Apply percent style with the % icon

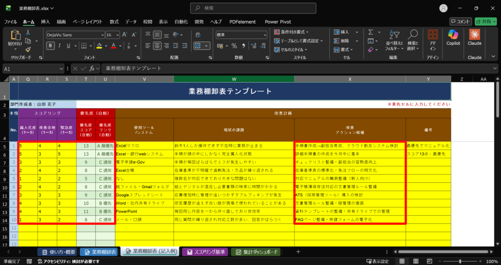point(234,45)
